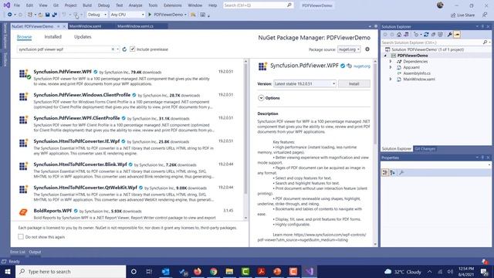Screen dimensions: 494x278
Task: Switch to the Updates tab
Action: 83,37
